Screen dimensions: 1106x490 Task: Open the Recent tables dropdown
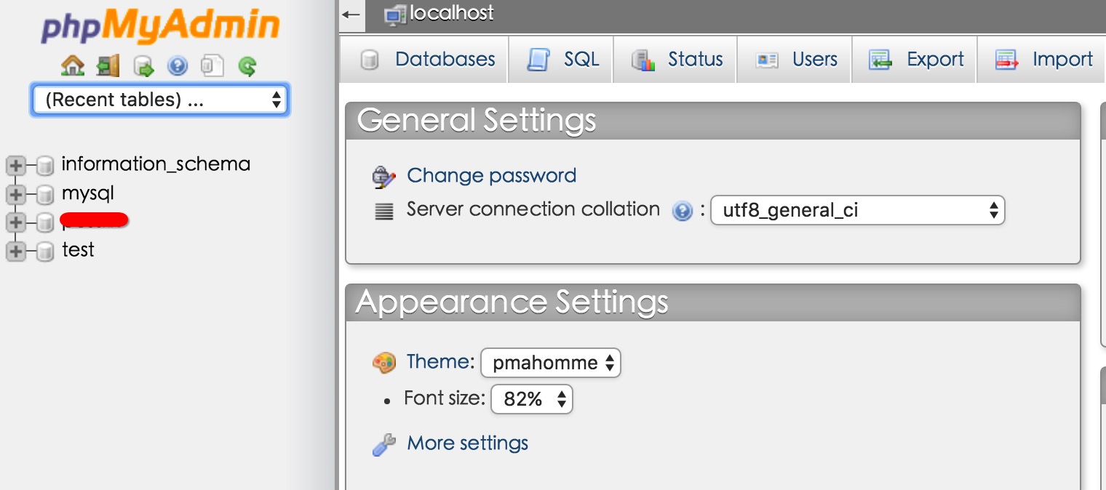point(160,100)
